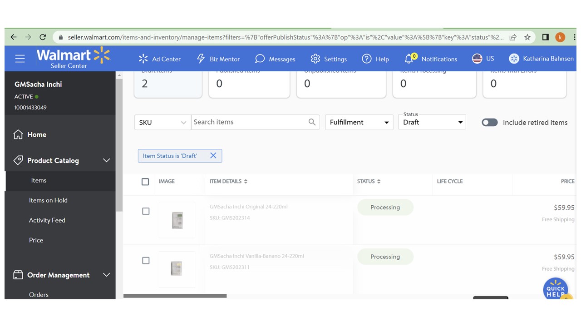This screenshot has width=581, height=327.
Task: Open Messages chat bubble icon
Action: (260, 59)
